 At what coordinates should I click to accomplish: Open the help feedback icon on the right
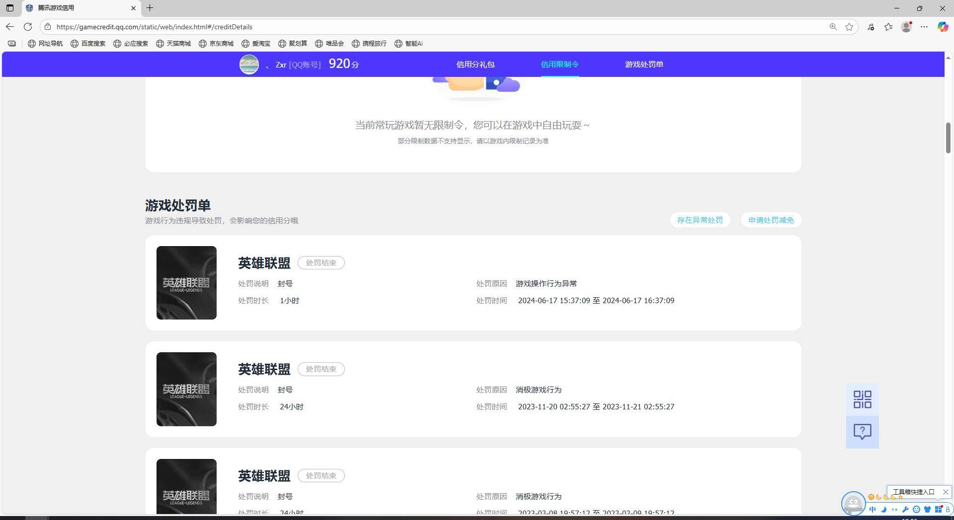863,432
